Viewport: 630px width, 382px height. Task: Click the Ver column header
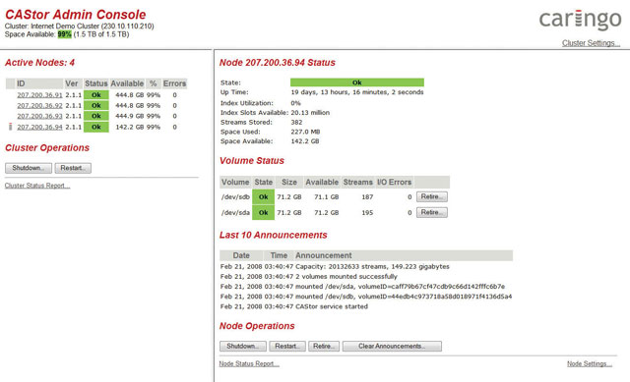click(72, 83)
